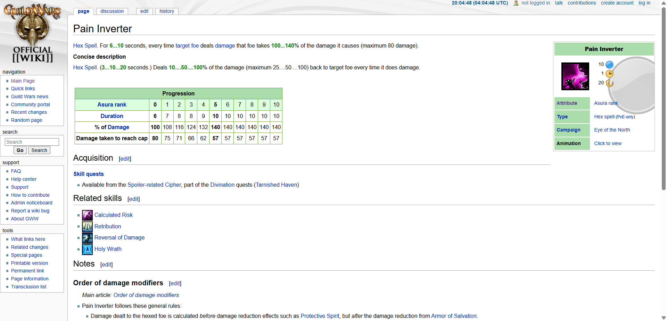Click the log in link

pyautogui.click(x=644, y=3)
